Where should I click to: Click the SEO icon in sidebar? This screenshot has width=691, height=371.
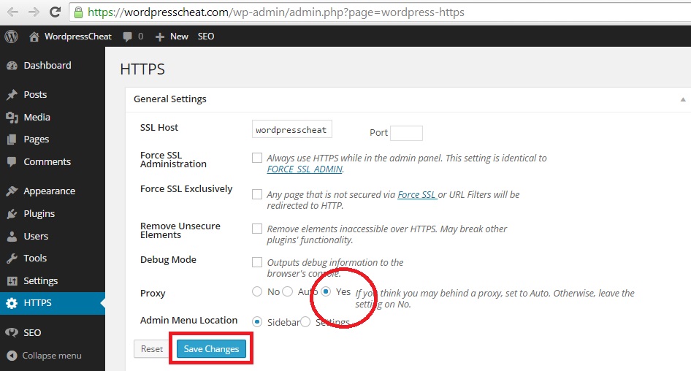[12, 333]
